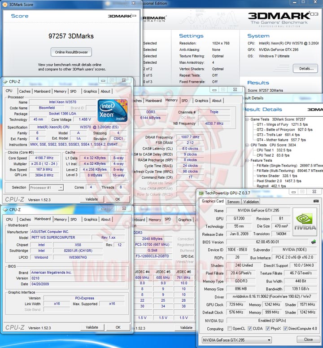Toggle the PhysX checkbox
Viewport: 323px width, 348px height.
coord(268,328)
